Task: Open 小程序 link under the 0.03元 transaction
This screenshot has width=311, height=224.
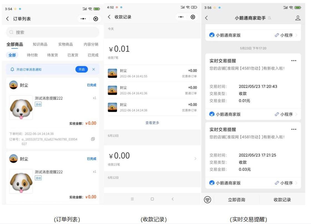Action: point(286,183)
